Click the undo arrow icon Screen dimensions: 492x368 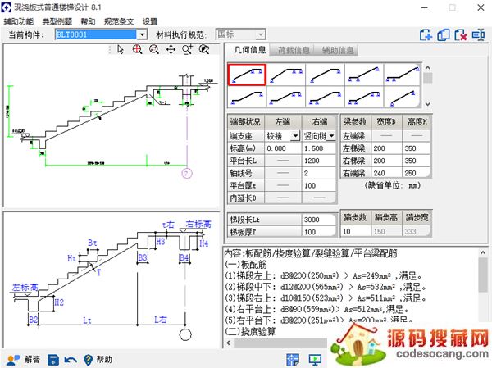[71, 360]
